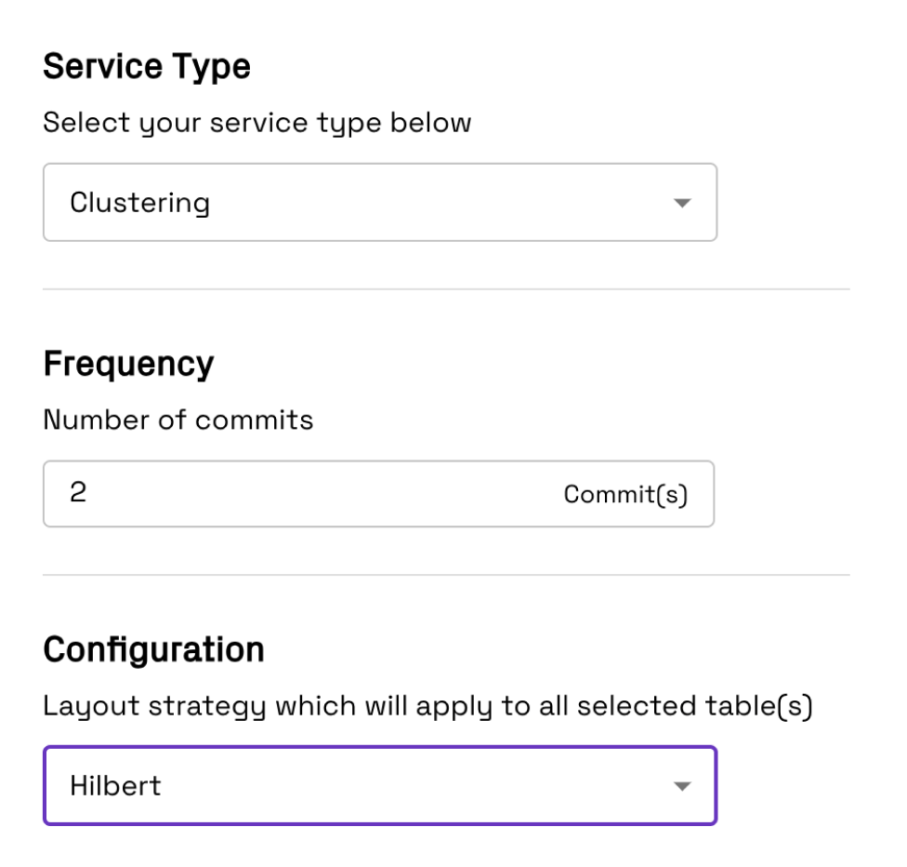Click the Service Type heading

(x=147, y=67)
